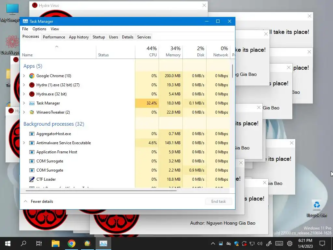Click the Application Frame Host icon
Image resolution: width=333 pixels, height=250 pixels.
(x=32, y=152)
